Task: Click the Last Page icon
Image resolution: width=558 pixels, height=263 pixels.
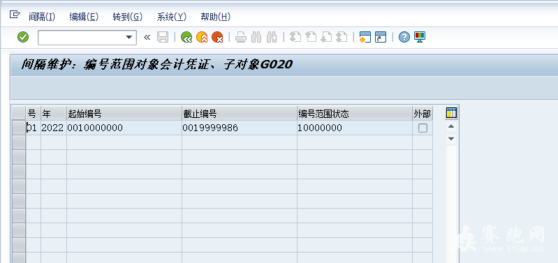Action: coord(342,37)
